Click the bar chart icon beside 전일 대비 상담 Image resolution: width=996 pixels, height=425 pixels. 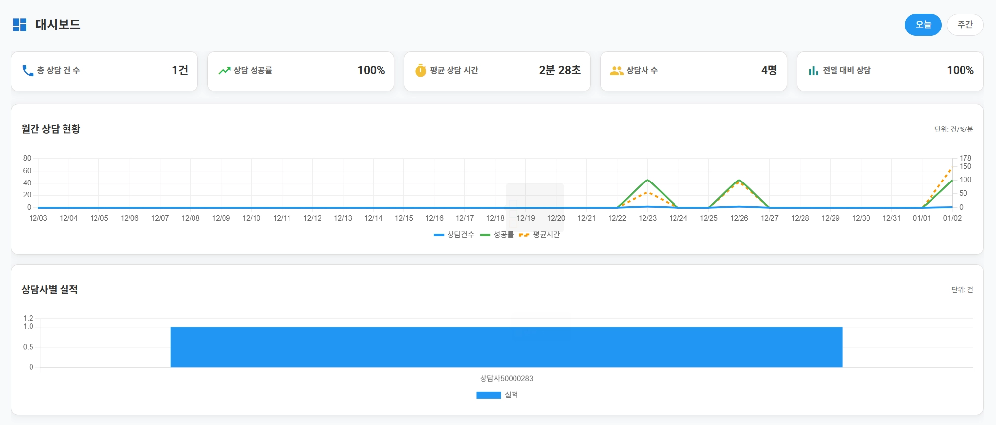pos(813,71)
